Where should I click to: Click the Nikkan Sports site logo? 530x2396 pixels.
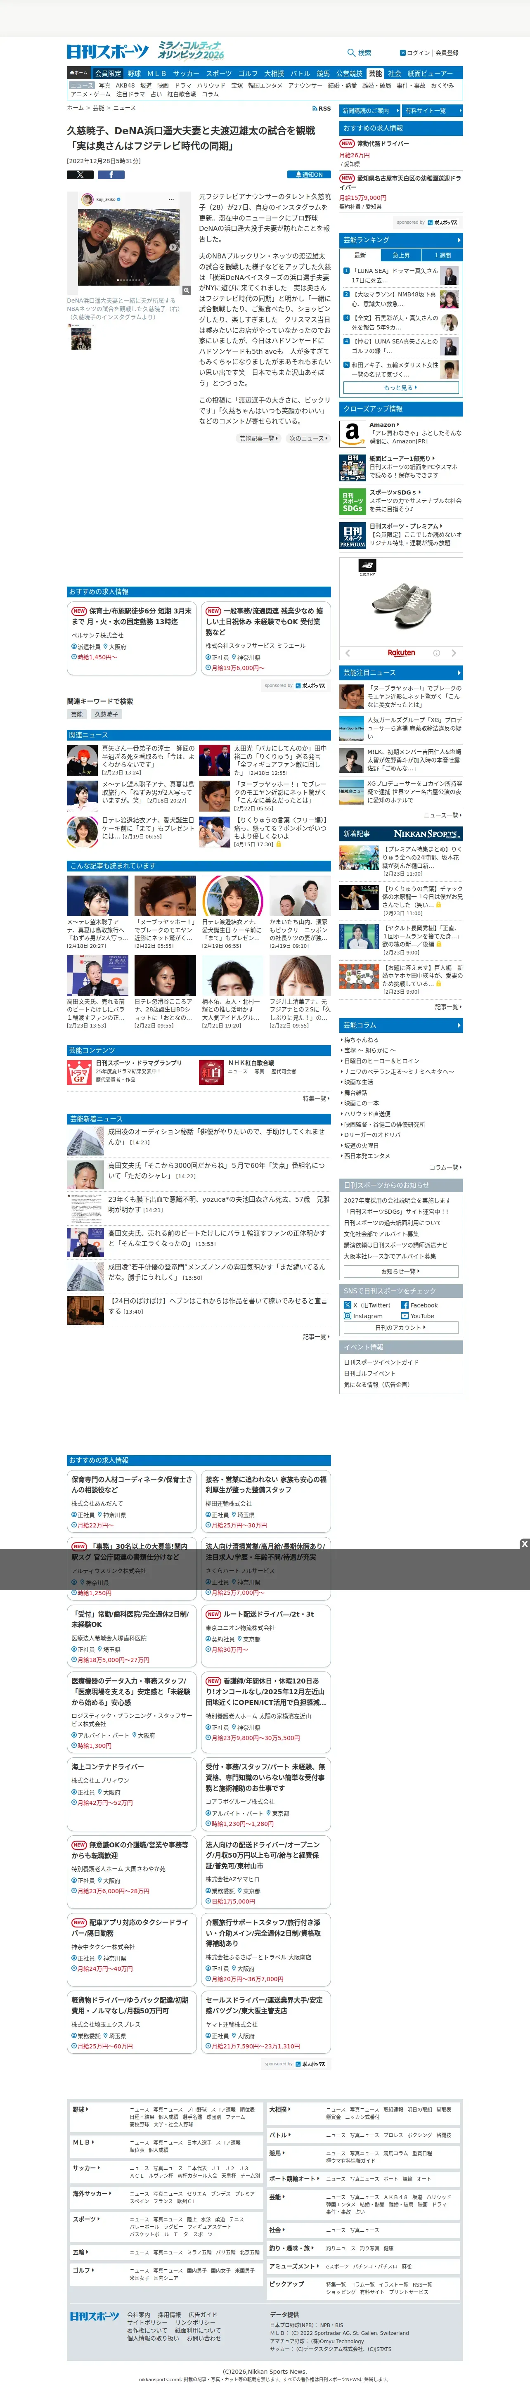click(108, 51)
